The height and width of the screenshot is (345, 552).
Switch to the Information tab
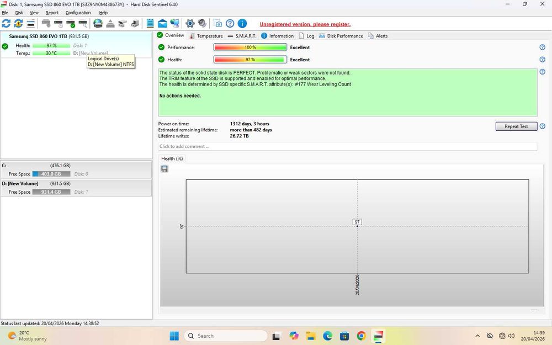tap(278, 36)
